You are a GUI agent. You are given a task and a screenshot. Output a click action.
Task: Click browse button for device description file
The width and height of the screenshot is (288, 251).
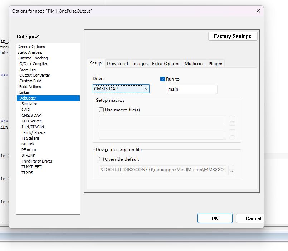coord(231,170)
